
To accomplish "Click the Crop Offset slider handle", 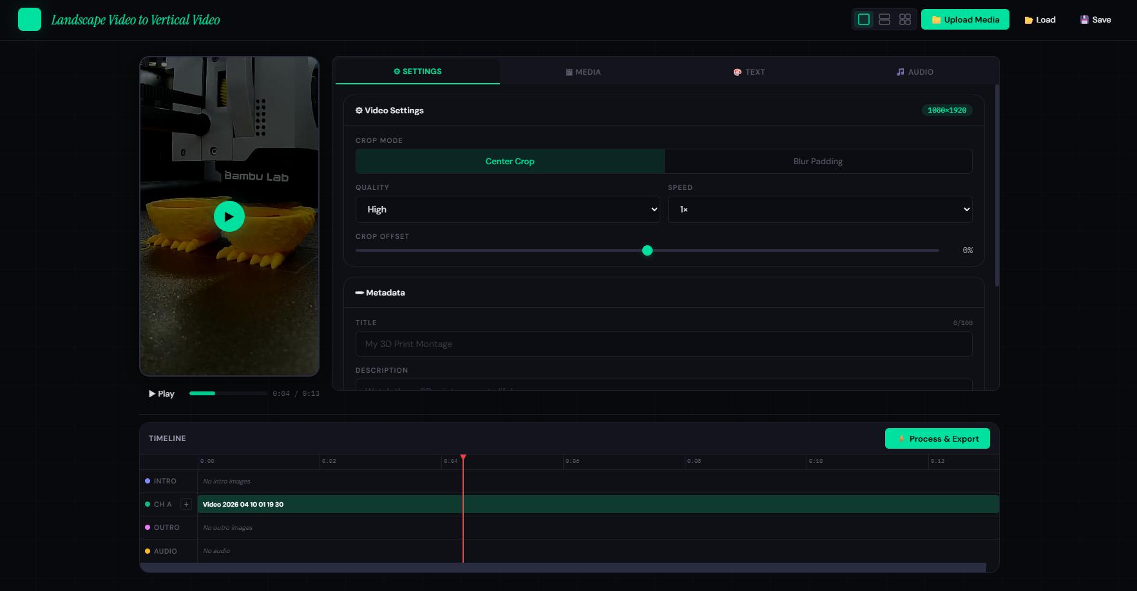I will pos(647,250).
